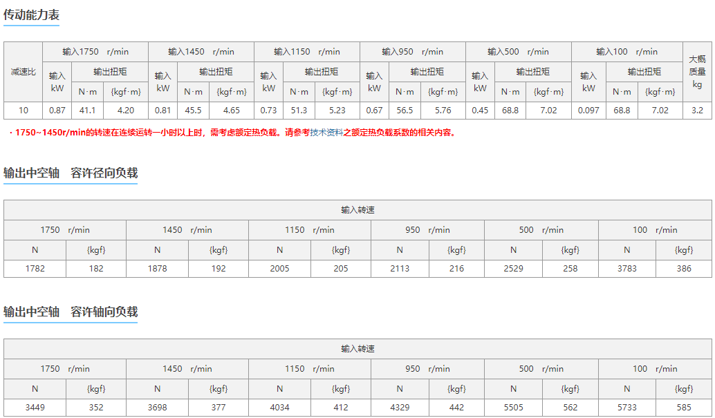715x418 pixels.
Task: Click the 1782 radial load cell
Action: 35,269
